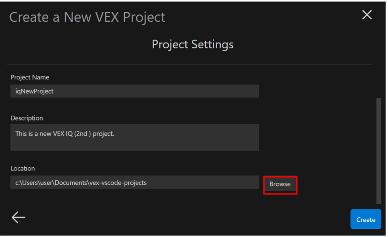Click the "Project Settings" heading

click(x=192, y=44)
